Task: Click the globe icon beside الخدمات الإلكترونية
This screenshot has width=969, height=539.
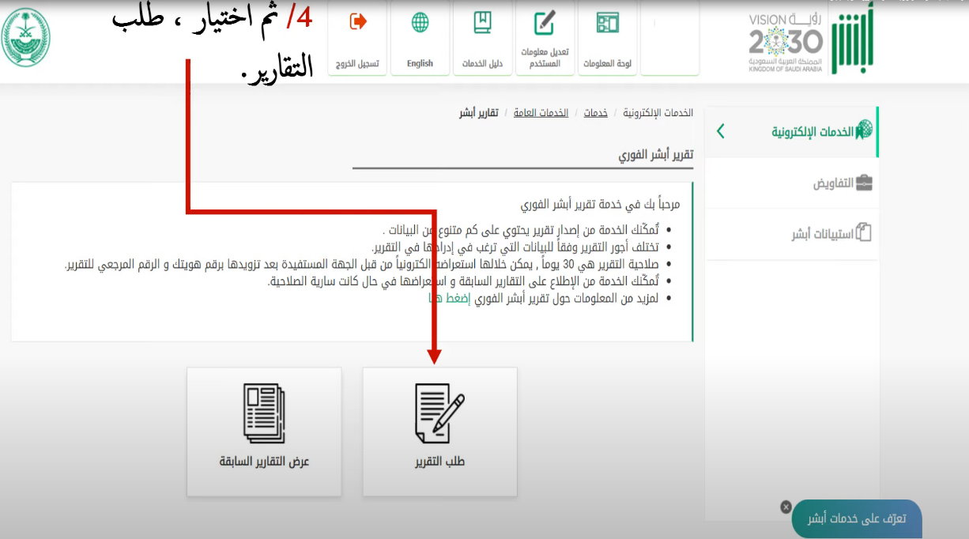Action: click(x=865, y=131)
